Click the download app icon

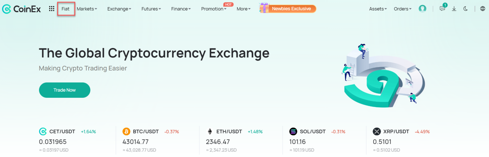pyautogui.click(x=454, y=9)
